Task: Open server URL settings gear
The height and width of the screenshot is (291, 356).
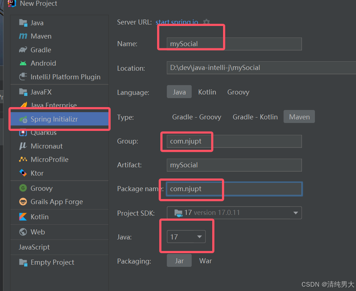Action: pos(206,22)
